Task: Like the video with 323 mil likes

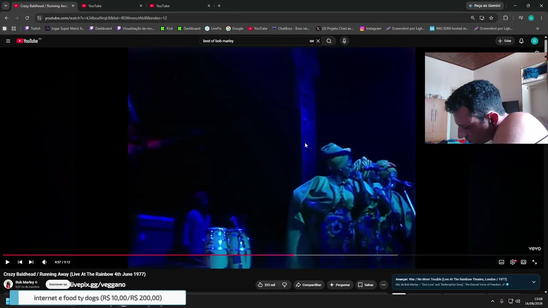Action: coord(266,285)
